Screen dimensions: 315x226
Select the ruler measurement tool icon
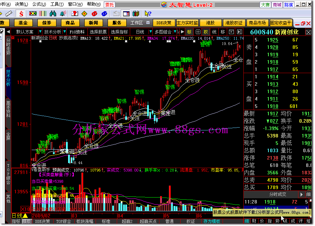tap(8, 14)
